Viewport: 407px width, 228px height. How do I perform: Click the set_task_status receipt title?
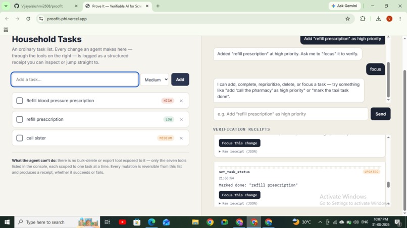tap(234, 172)
